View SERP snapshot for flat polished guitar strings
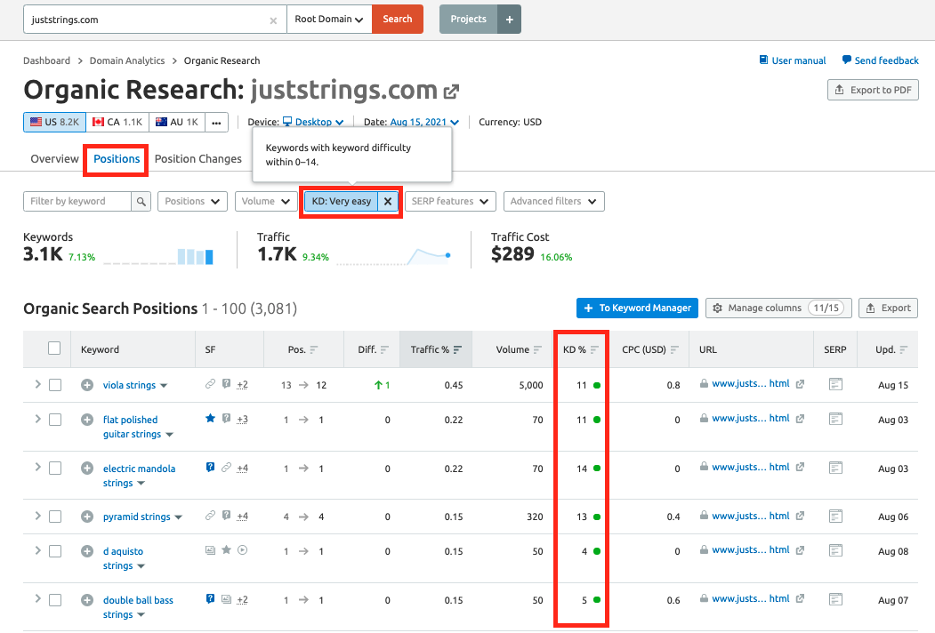The image size is (935, 633). [x=835, y=419]
